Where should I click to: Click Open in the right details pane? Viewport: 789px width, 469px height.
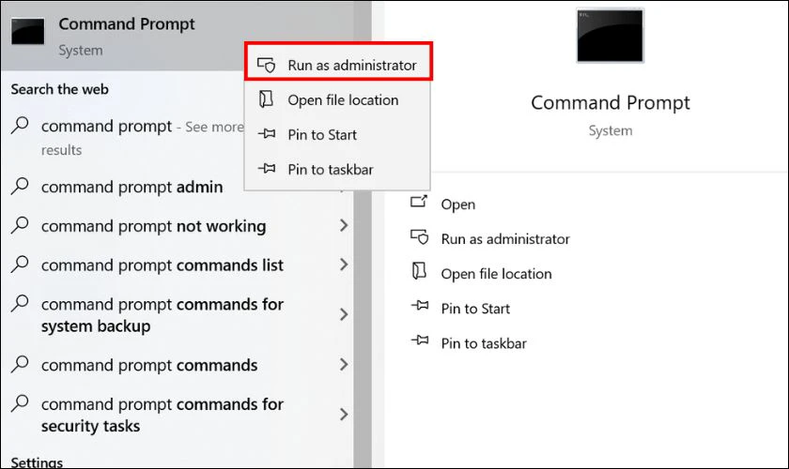point(458,204)
